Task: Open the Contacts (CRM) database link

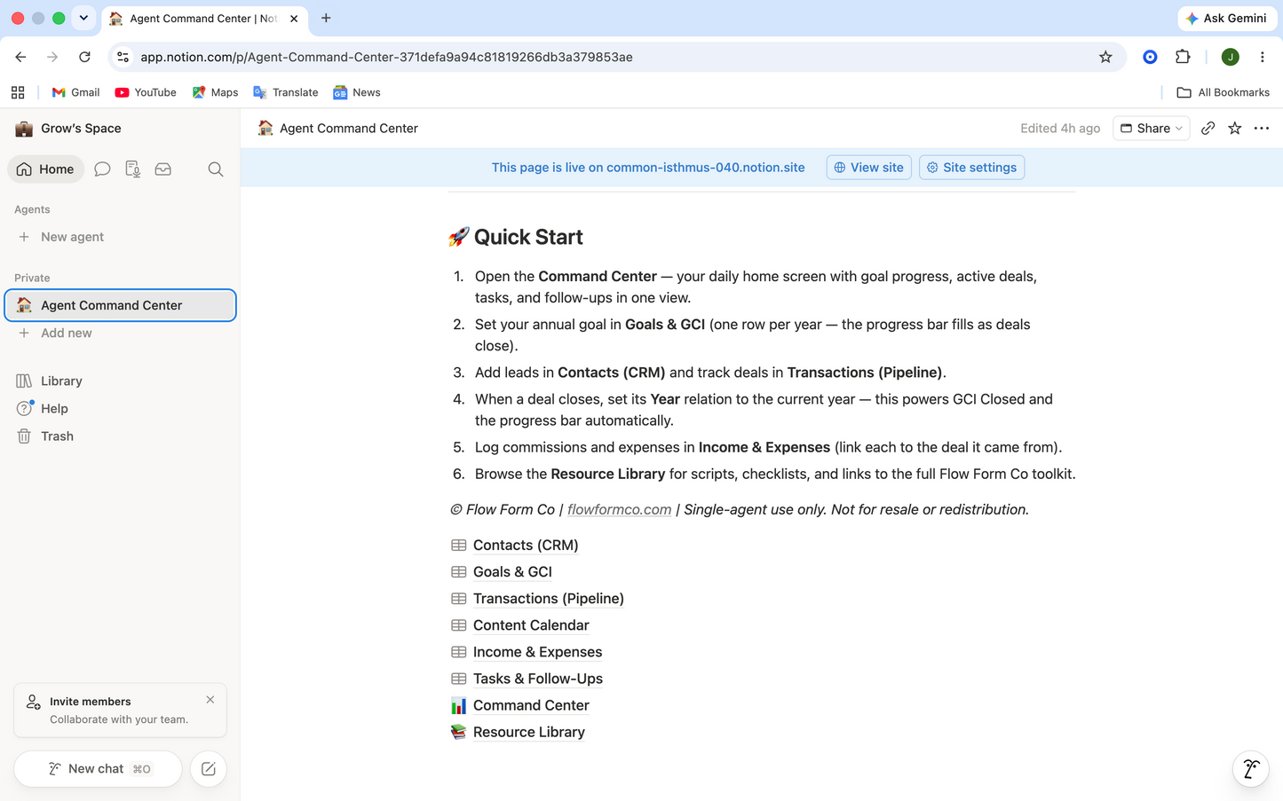Action: point(526,545)
